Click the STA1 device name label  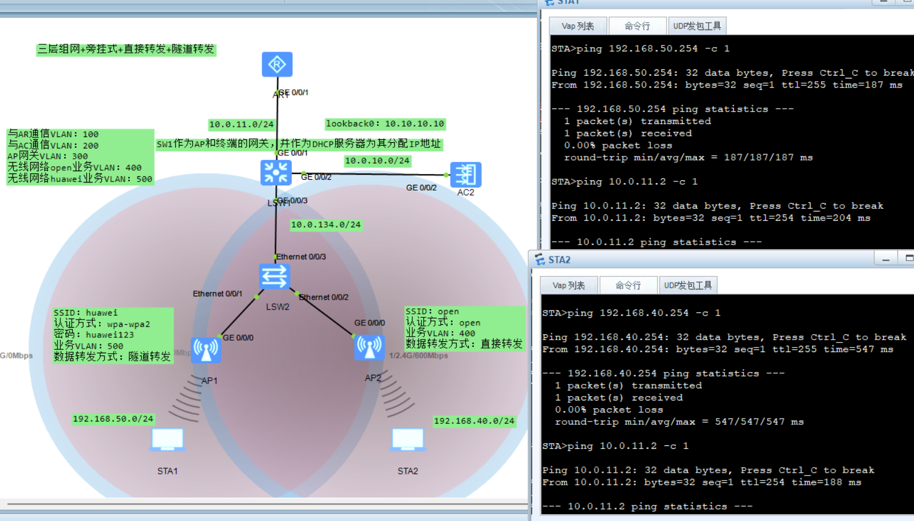[168, 472]
